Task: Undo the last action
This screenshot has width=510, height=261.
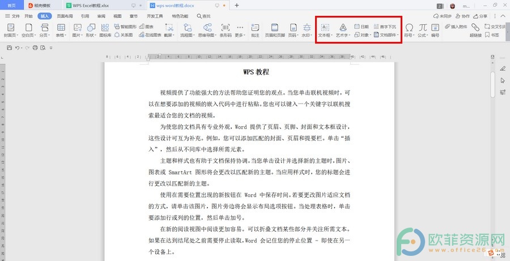Action: [17, 48]
